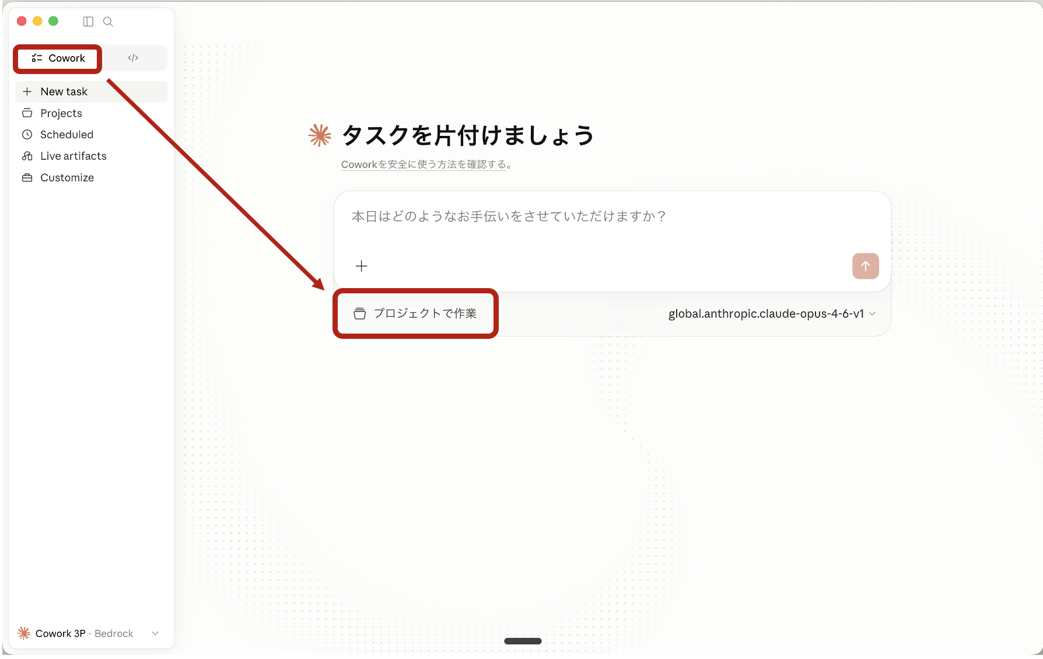Open Projects in the sidebar
The height and width of the screenshot is (659, 1043).
(91, 113)
